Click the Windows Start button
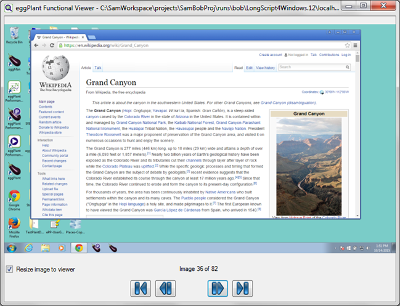 tap(12, 248)
